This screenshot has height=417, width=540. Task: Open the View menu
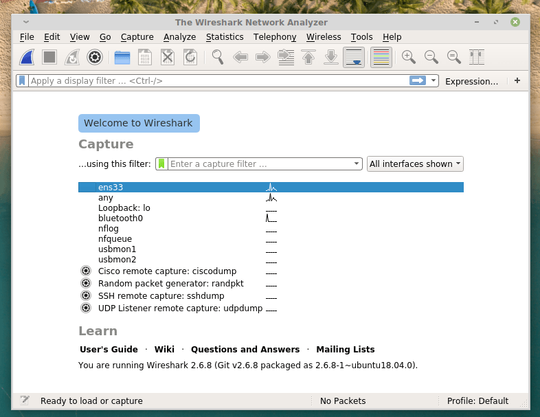80,37
